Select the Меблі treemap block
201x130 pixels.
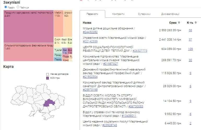click(x=58, y=23)
